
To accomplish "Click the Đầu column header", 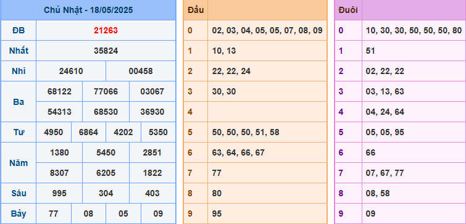I will [x=196, y=10].
